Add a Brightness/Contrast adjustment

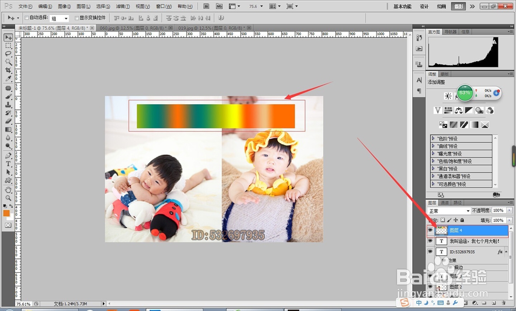(448, 95)
